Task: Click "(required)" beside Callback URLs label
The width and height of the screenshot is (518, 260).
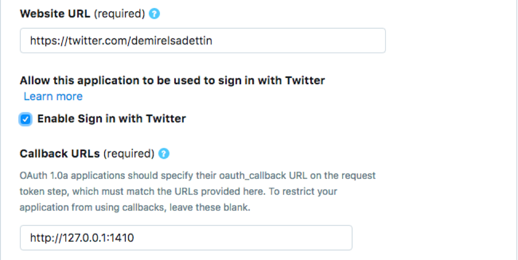Action: (x=129, y=154)
